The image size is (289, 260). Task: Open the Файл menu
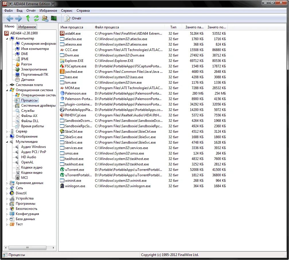9,11
